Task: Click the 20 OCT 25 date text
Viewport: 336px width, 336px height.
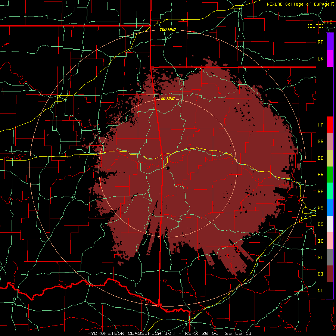Action: pos(217,333)
